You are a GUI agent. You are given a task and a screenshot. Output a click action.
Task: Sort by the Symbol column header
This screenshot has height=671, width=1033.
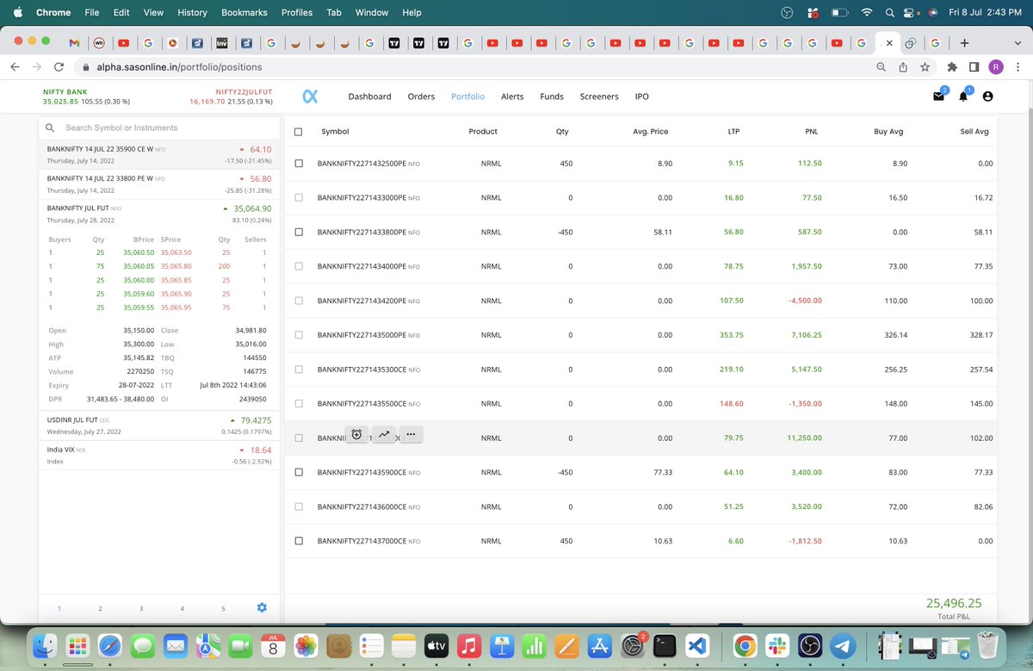pos(335,132)
